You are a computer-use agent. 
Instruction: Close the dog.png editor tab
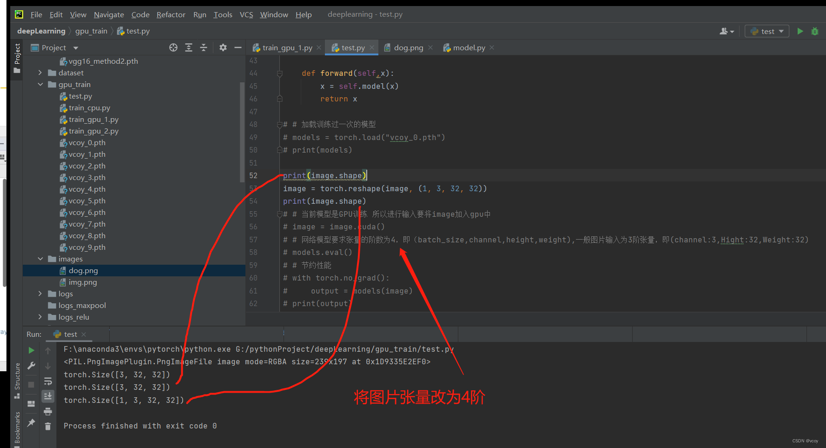430,47
